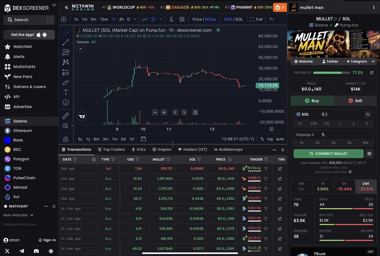Click the bonding curve progress bar
The width and height of the screenshot is (380, 256).
(x=331, y=72)
